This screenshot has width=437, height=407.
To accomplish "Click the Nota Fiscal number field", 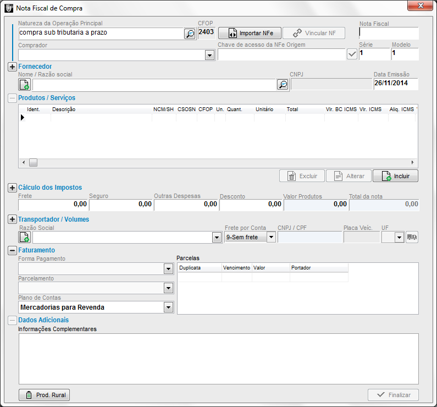I will (388, 32).
